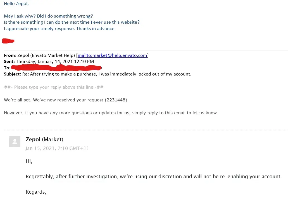The image size is (288, 202).
Task: Click the red redacted signature scribble
Action: pyautogui.click(x=8, y=41)
